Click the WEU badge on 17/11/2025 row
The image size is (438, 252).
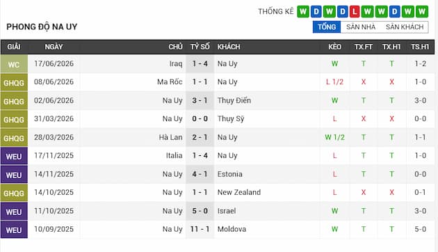click(14, 156)
